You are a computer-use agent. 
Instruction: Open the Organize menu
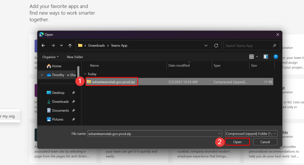[50, 57]
